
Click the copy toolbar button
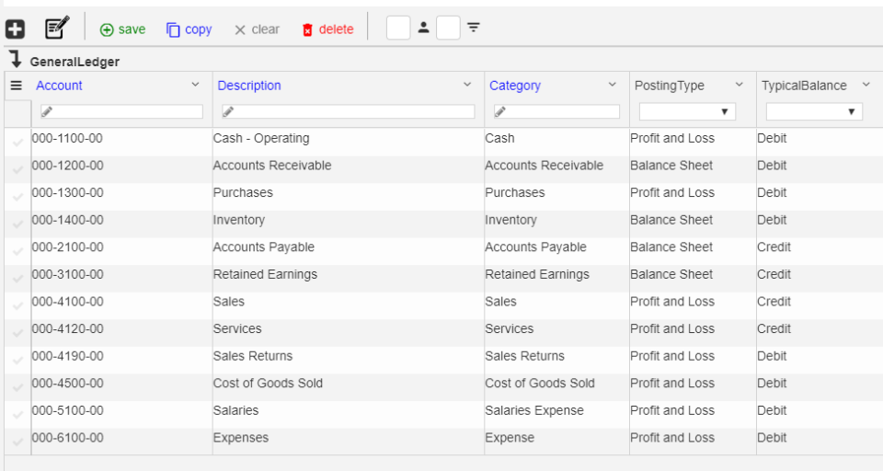(x=189, y=29)
